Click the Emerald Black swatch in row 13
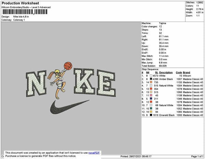 click(x=151, y=115)
